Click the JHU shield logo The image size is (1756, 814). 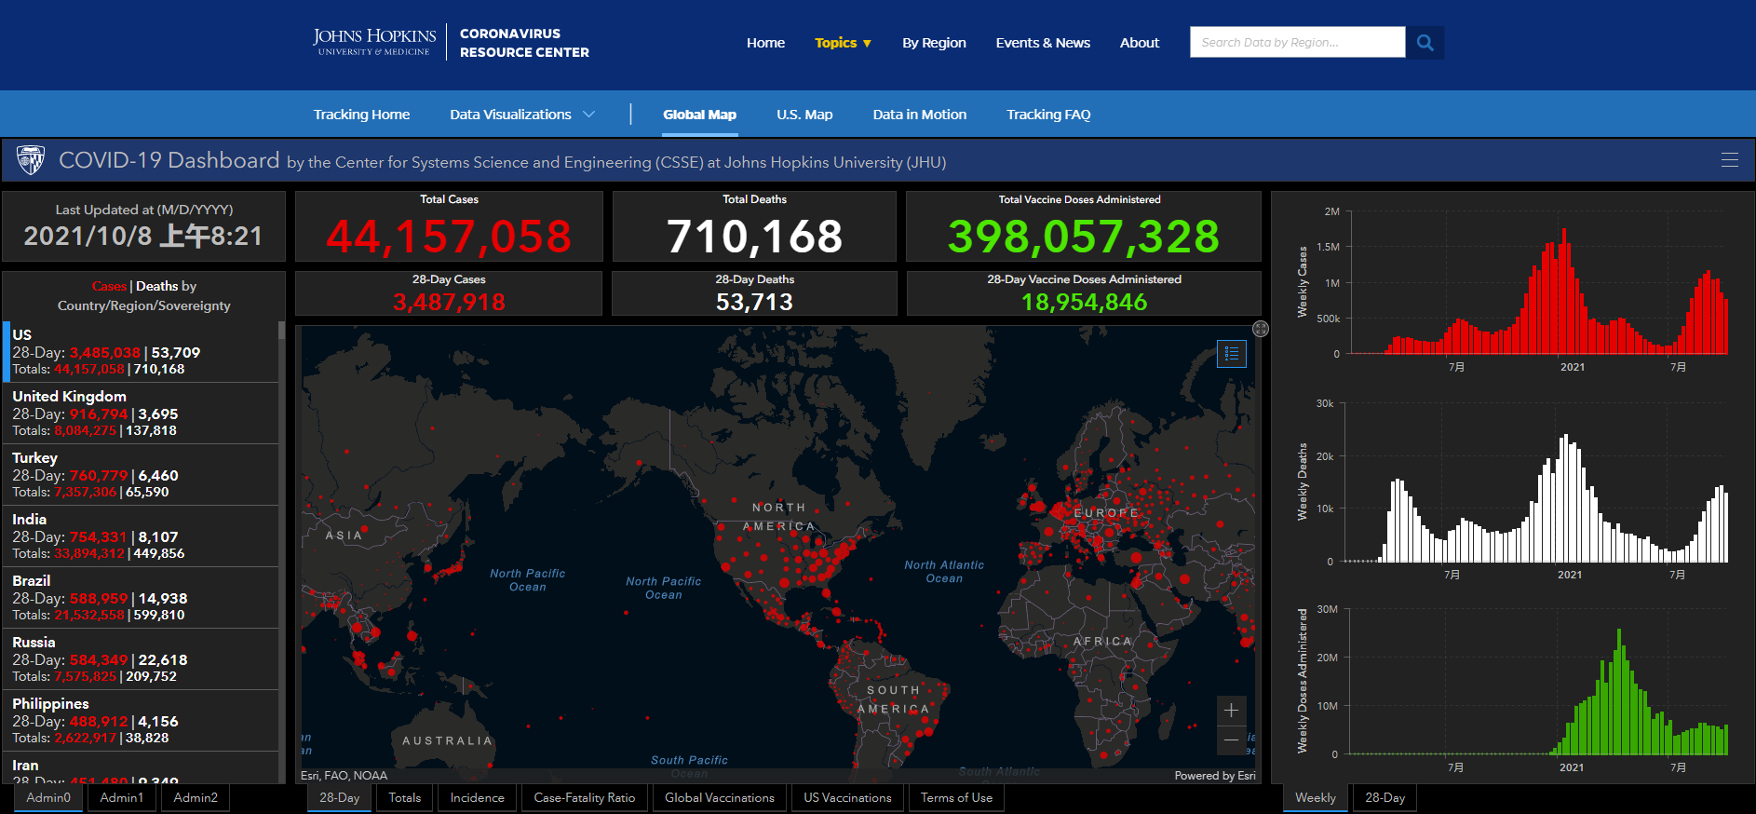pyautogui.click(x=31, y=160)
